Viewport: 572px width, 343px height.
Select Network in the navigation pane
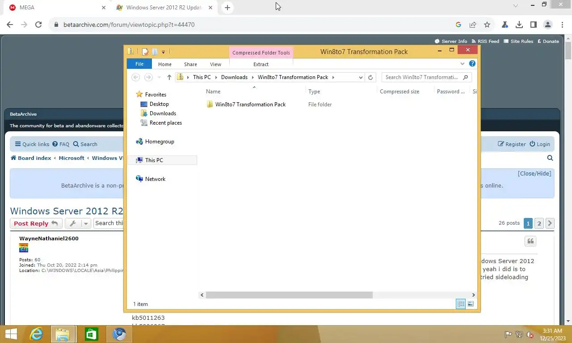click(155, 179)
